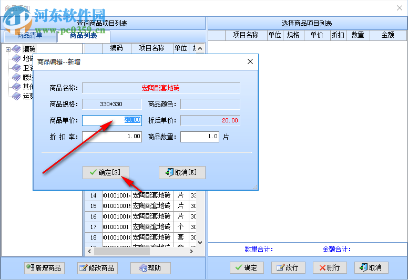Click 规格 header in selected items list
Screen dimensions: 408x280
(293, 35)
